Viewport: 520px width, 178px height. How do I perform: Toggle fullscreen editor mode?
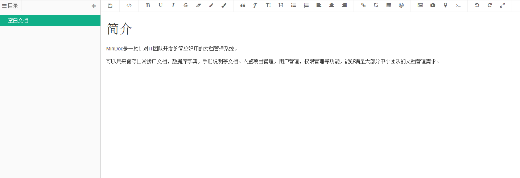tap(502, 5)
